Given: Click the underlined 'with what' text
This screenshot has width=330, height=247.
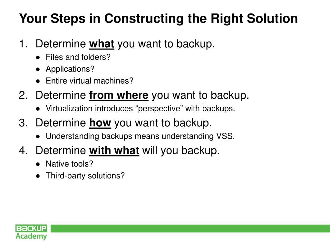Looking at the screenshot, I should click(x=114, y=151).
